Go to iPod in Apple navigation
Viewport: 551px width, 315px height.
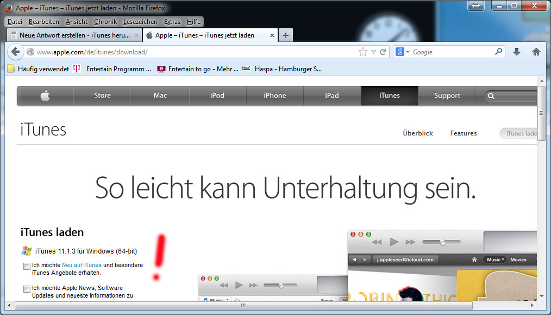[217, 95]
